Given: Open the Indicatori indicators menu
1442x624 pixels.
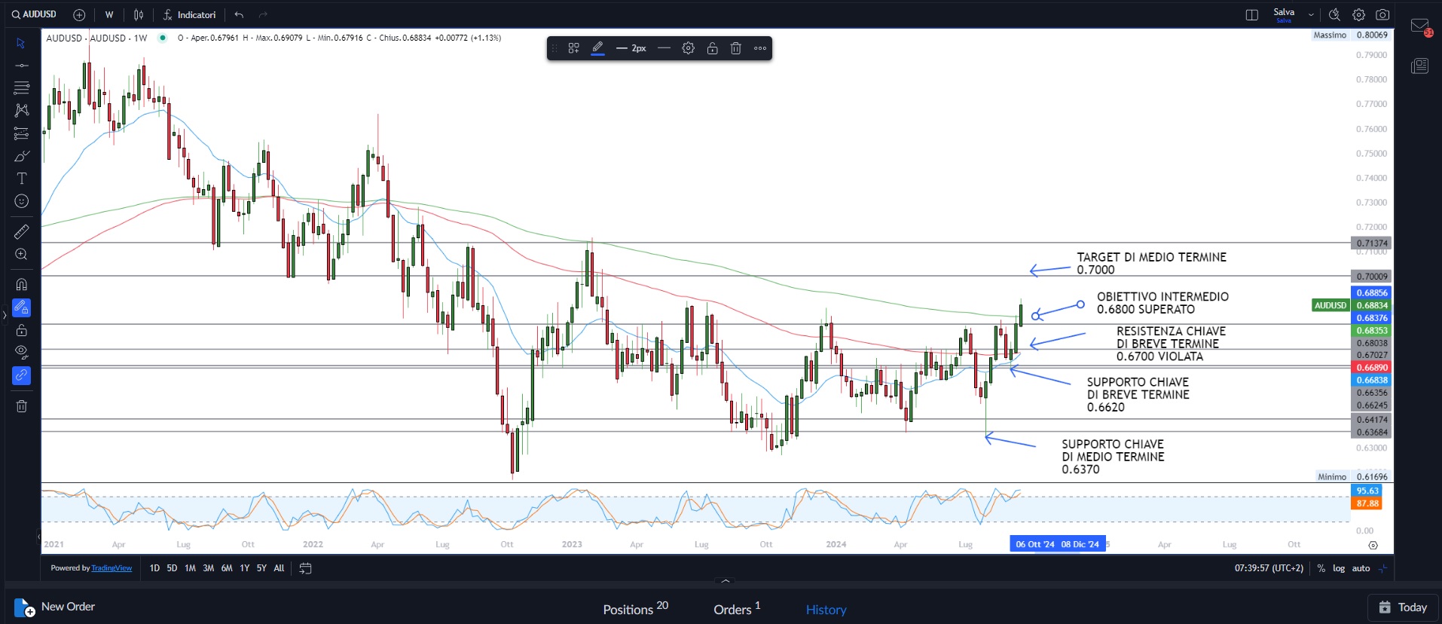Looking at the screenshot, I should click(x=190, y=15).
